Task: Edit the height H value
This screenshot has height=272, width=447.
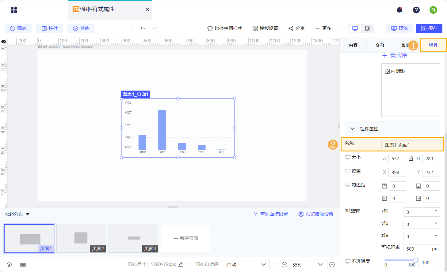Action: click(431, 158)
